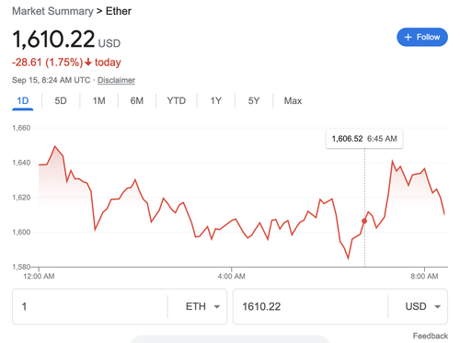
Task: Select the 1D time range tab
Action: 23,100
